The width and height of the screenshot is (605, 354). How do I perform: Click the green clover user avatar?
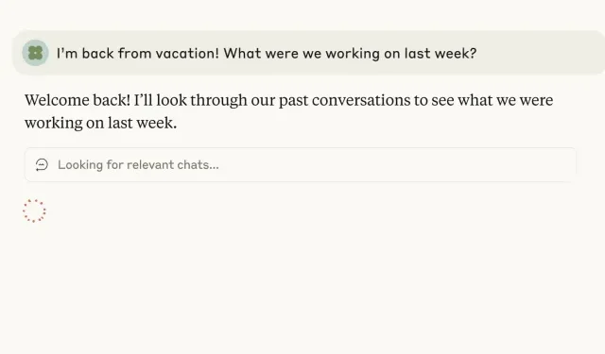tap(35, 53)
